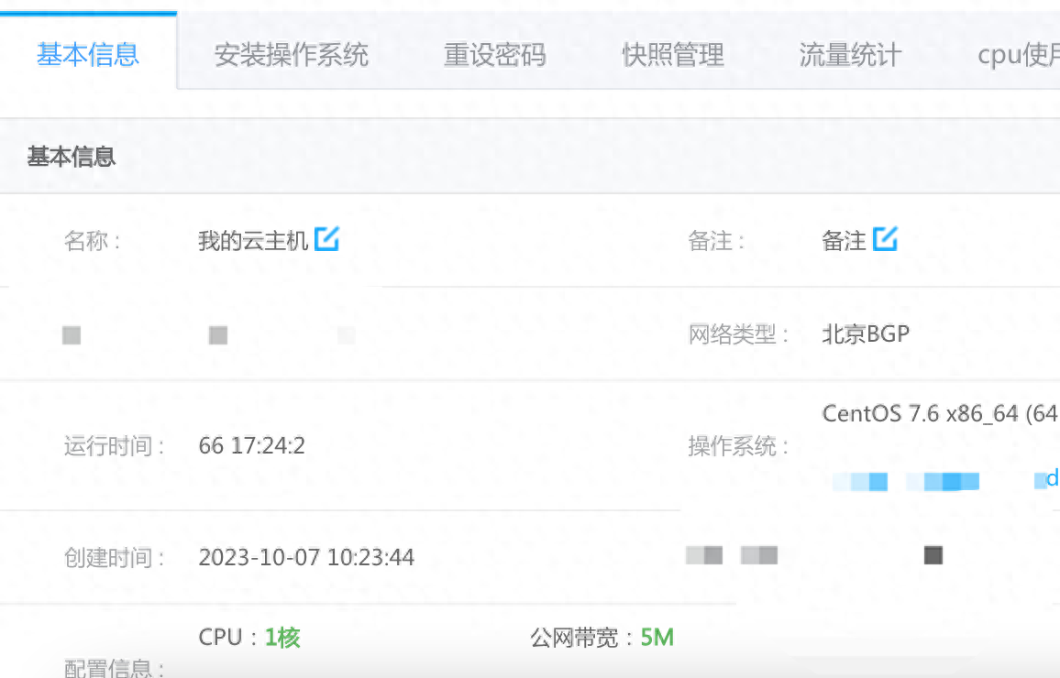Click the uptime value 66 17:24:2
This screenshot has width=1060, height=678.
(251, 446)
